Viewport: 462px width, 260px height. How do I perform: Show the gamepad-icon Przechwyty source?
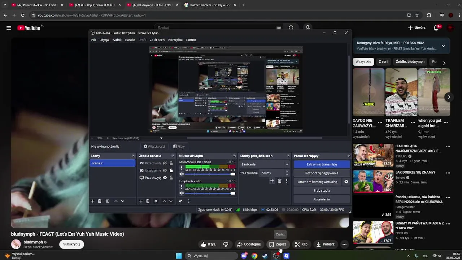(x=165, y=163)
